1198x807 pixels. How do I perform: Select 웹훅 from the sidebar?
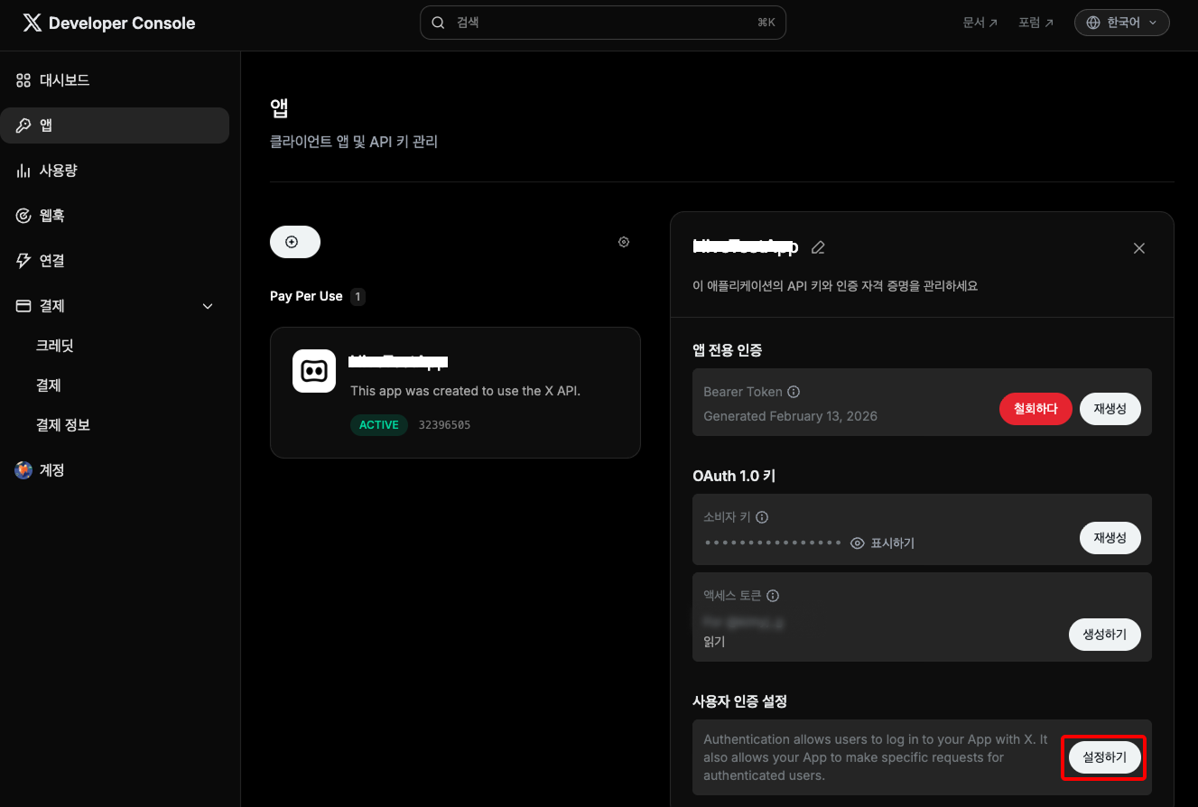(x=51, y=216)
